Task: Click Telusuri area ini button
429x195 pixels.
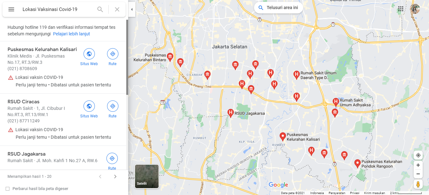Action: pos(279,8)
